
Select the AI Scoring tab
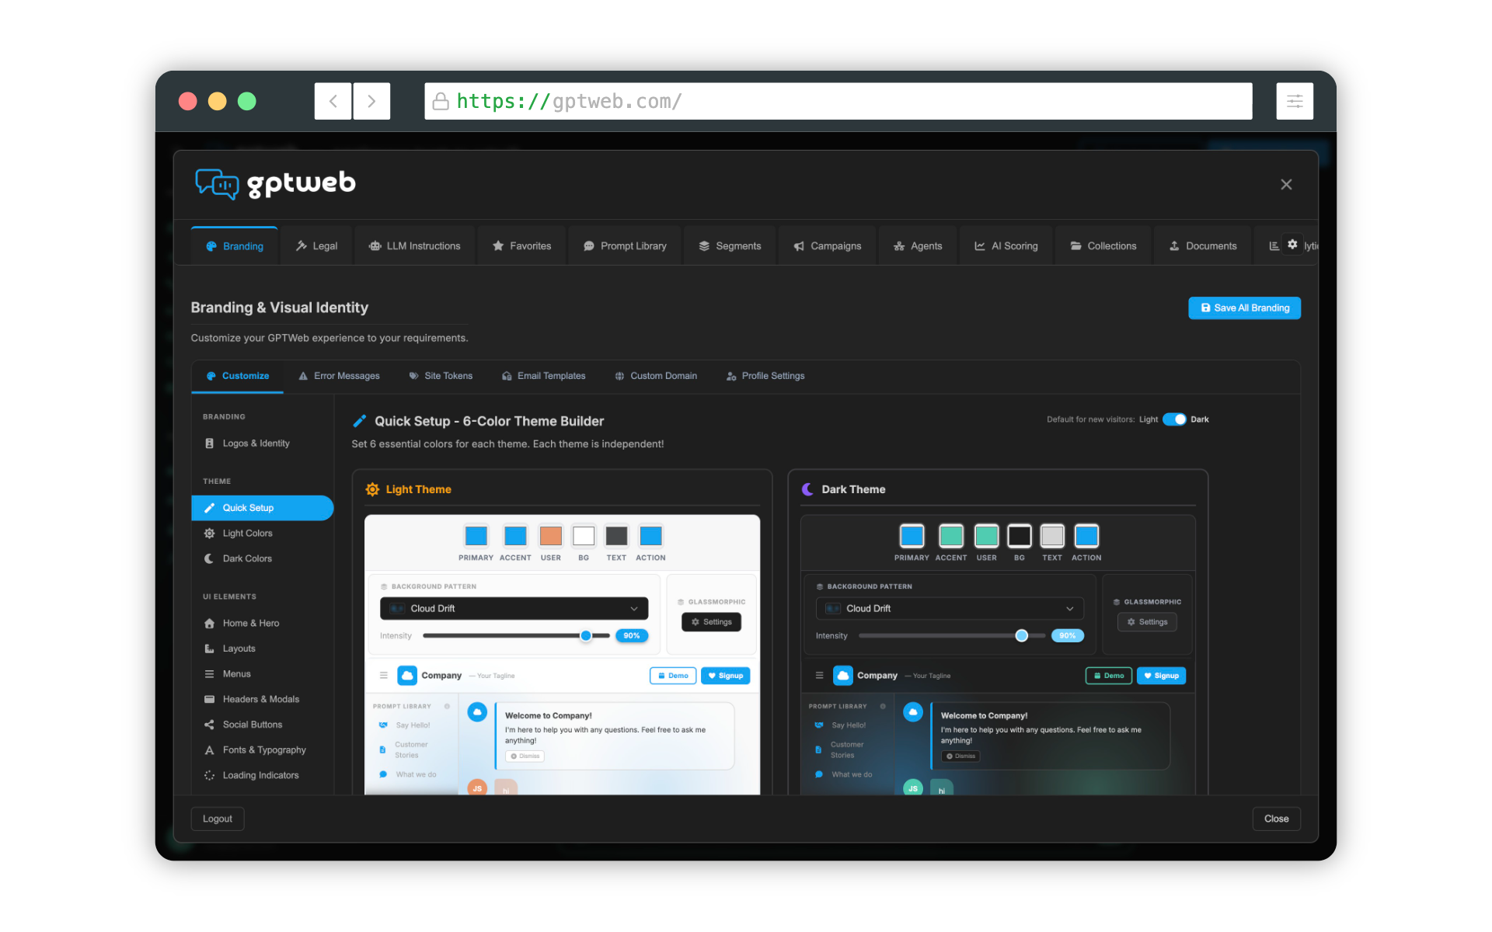click(x=1006, y=246)
